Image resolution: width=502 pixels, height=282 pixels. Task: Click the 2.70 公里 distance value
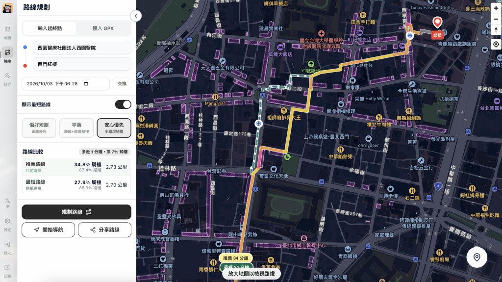click(x=117, y=185)
